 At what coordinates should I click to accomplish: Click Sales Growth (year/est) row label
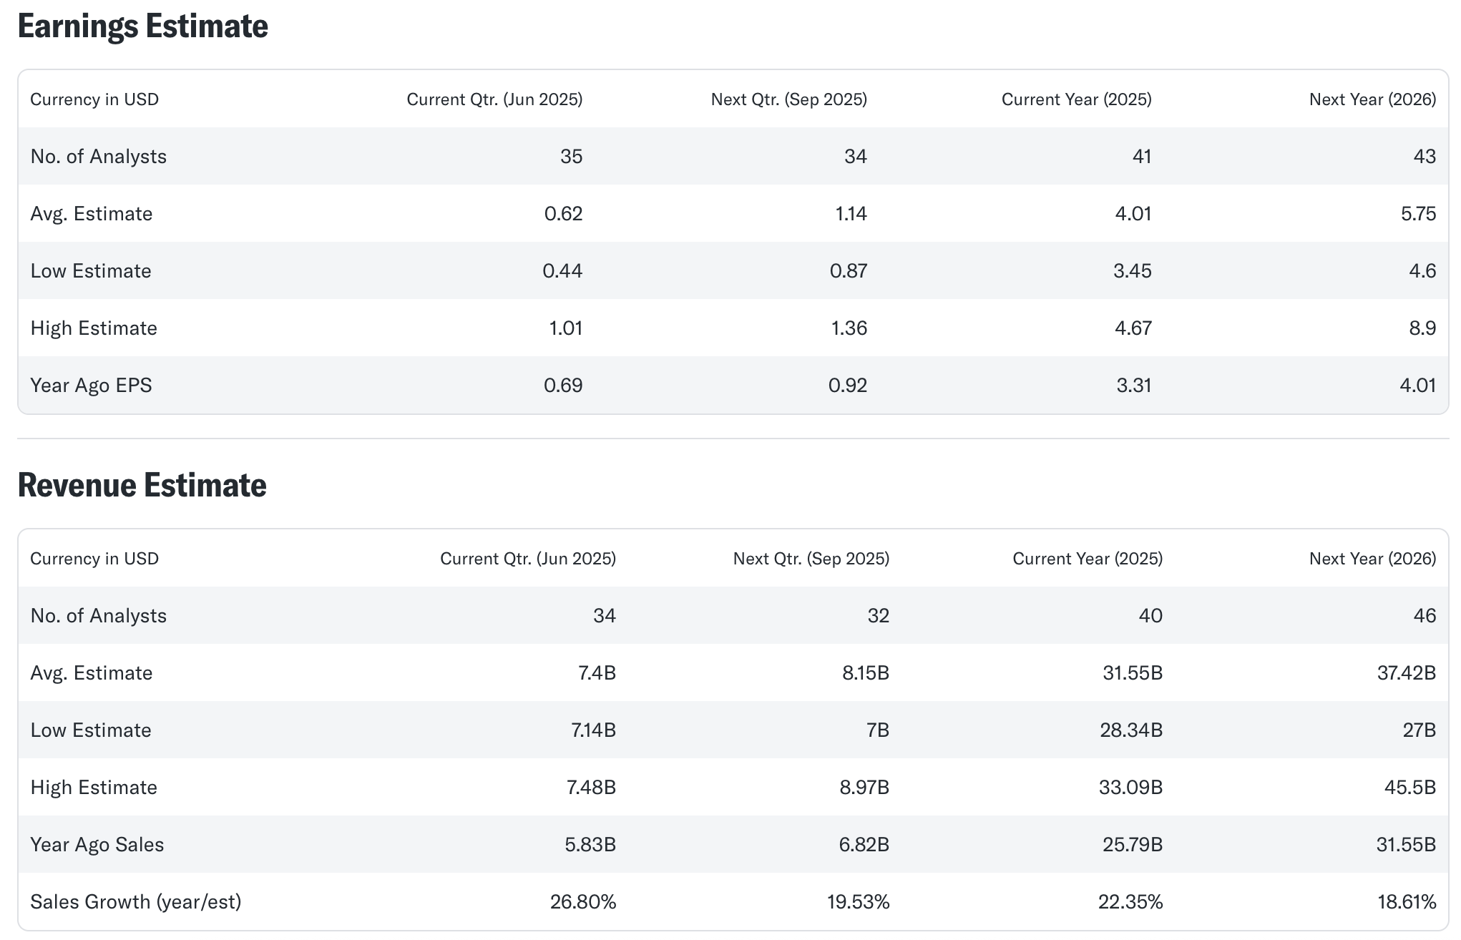pyautogui.click(x=135, y=902)
